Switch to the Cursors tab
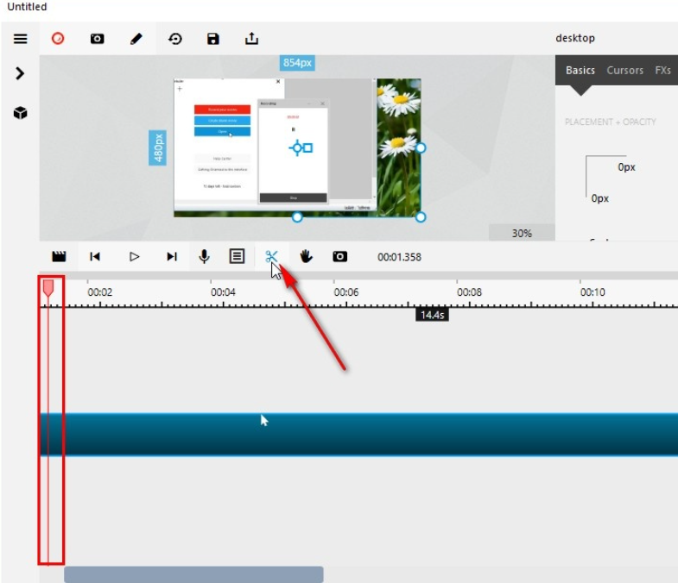 coord(624,71)
